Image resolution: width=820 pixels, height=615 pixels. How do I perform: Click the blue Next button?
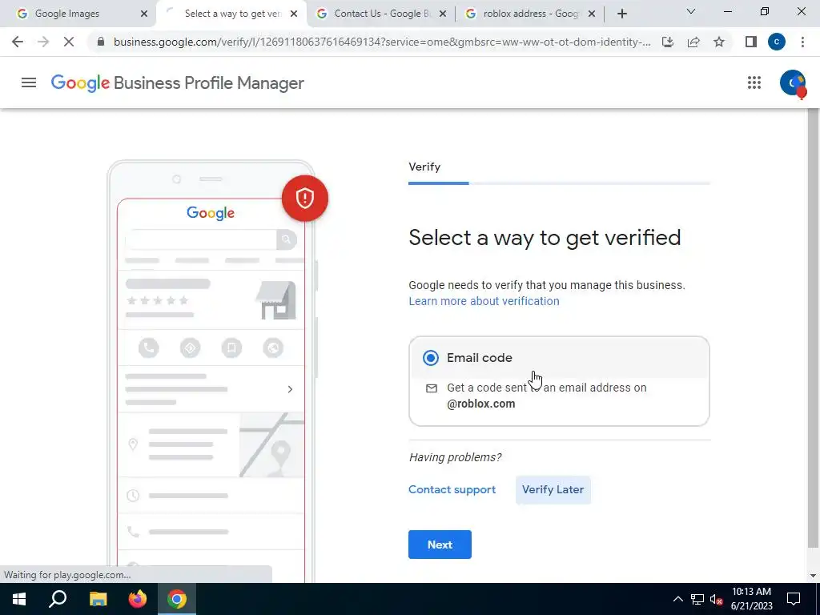(x=440, y=545)
